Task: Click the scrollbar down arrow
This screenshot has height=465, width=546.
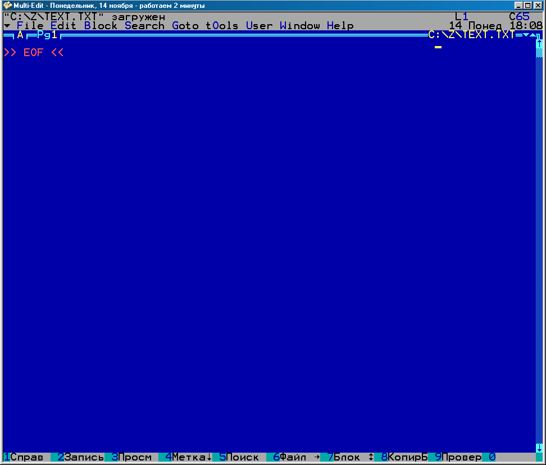Action: pos(539,448)
